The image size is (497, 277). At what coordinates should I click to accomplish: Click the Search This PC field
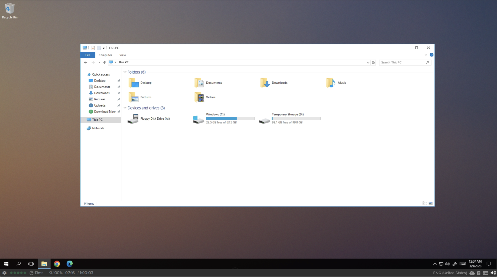402,63
